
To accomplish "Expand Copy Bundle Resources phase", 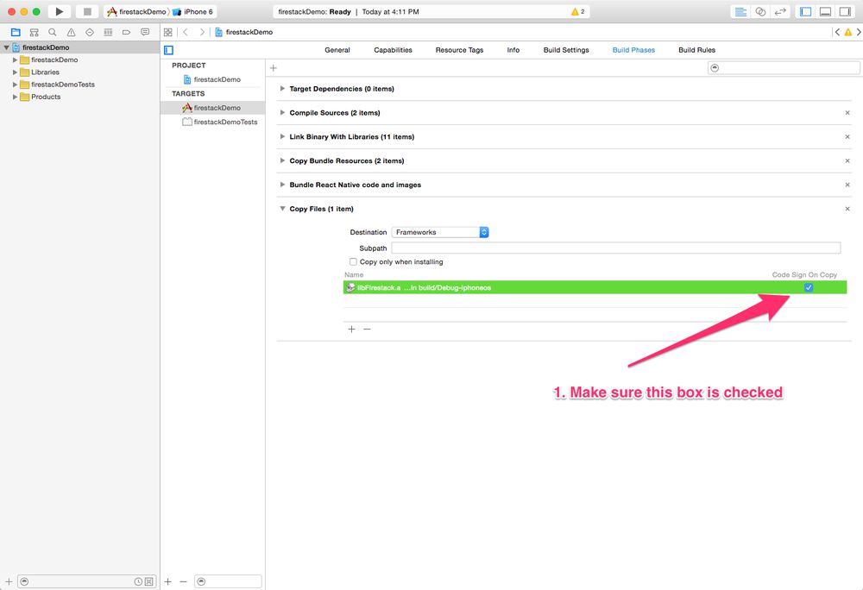I will pos(282,160).
